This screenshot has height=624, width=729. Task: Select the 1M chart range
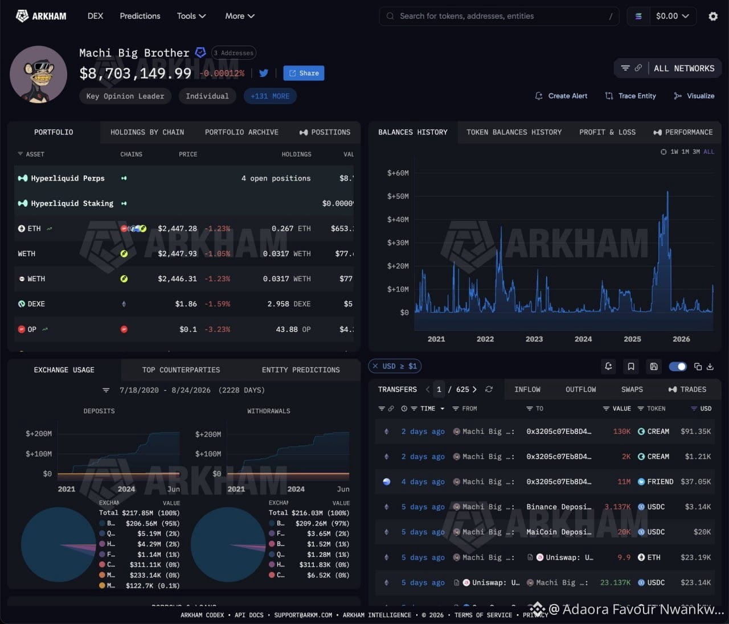point(685,152)
